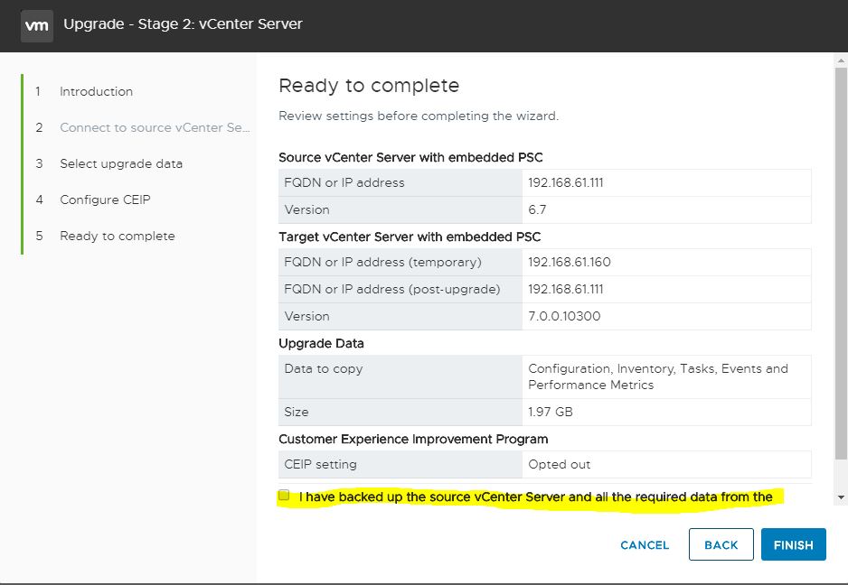
Task: Click the FINISH button
Action: 794,544
